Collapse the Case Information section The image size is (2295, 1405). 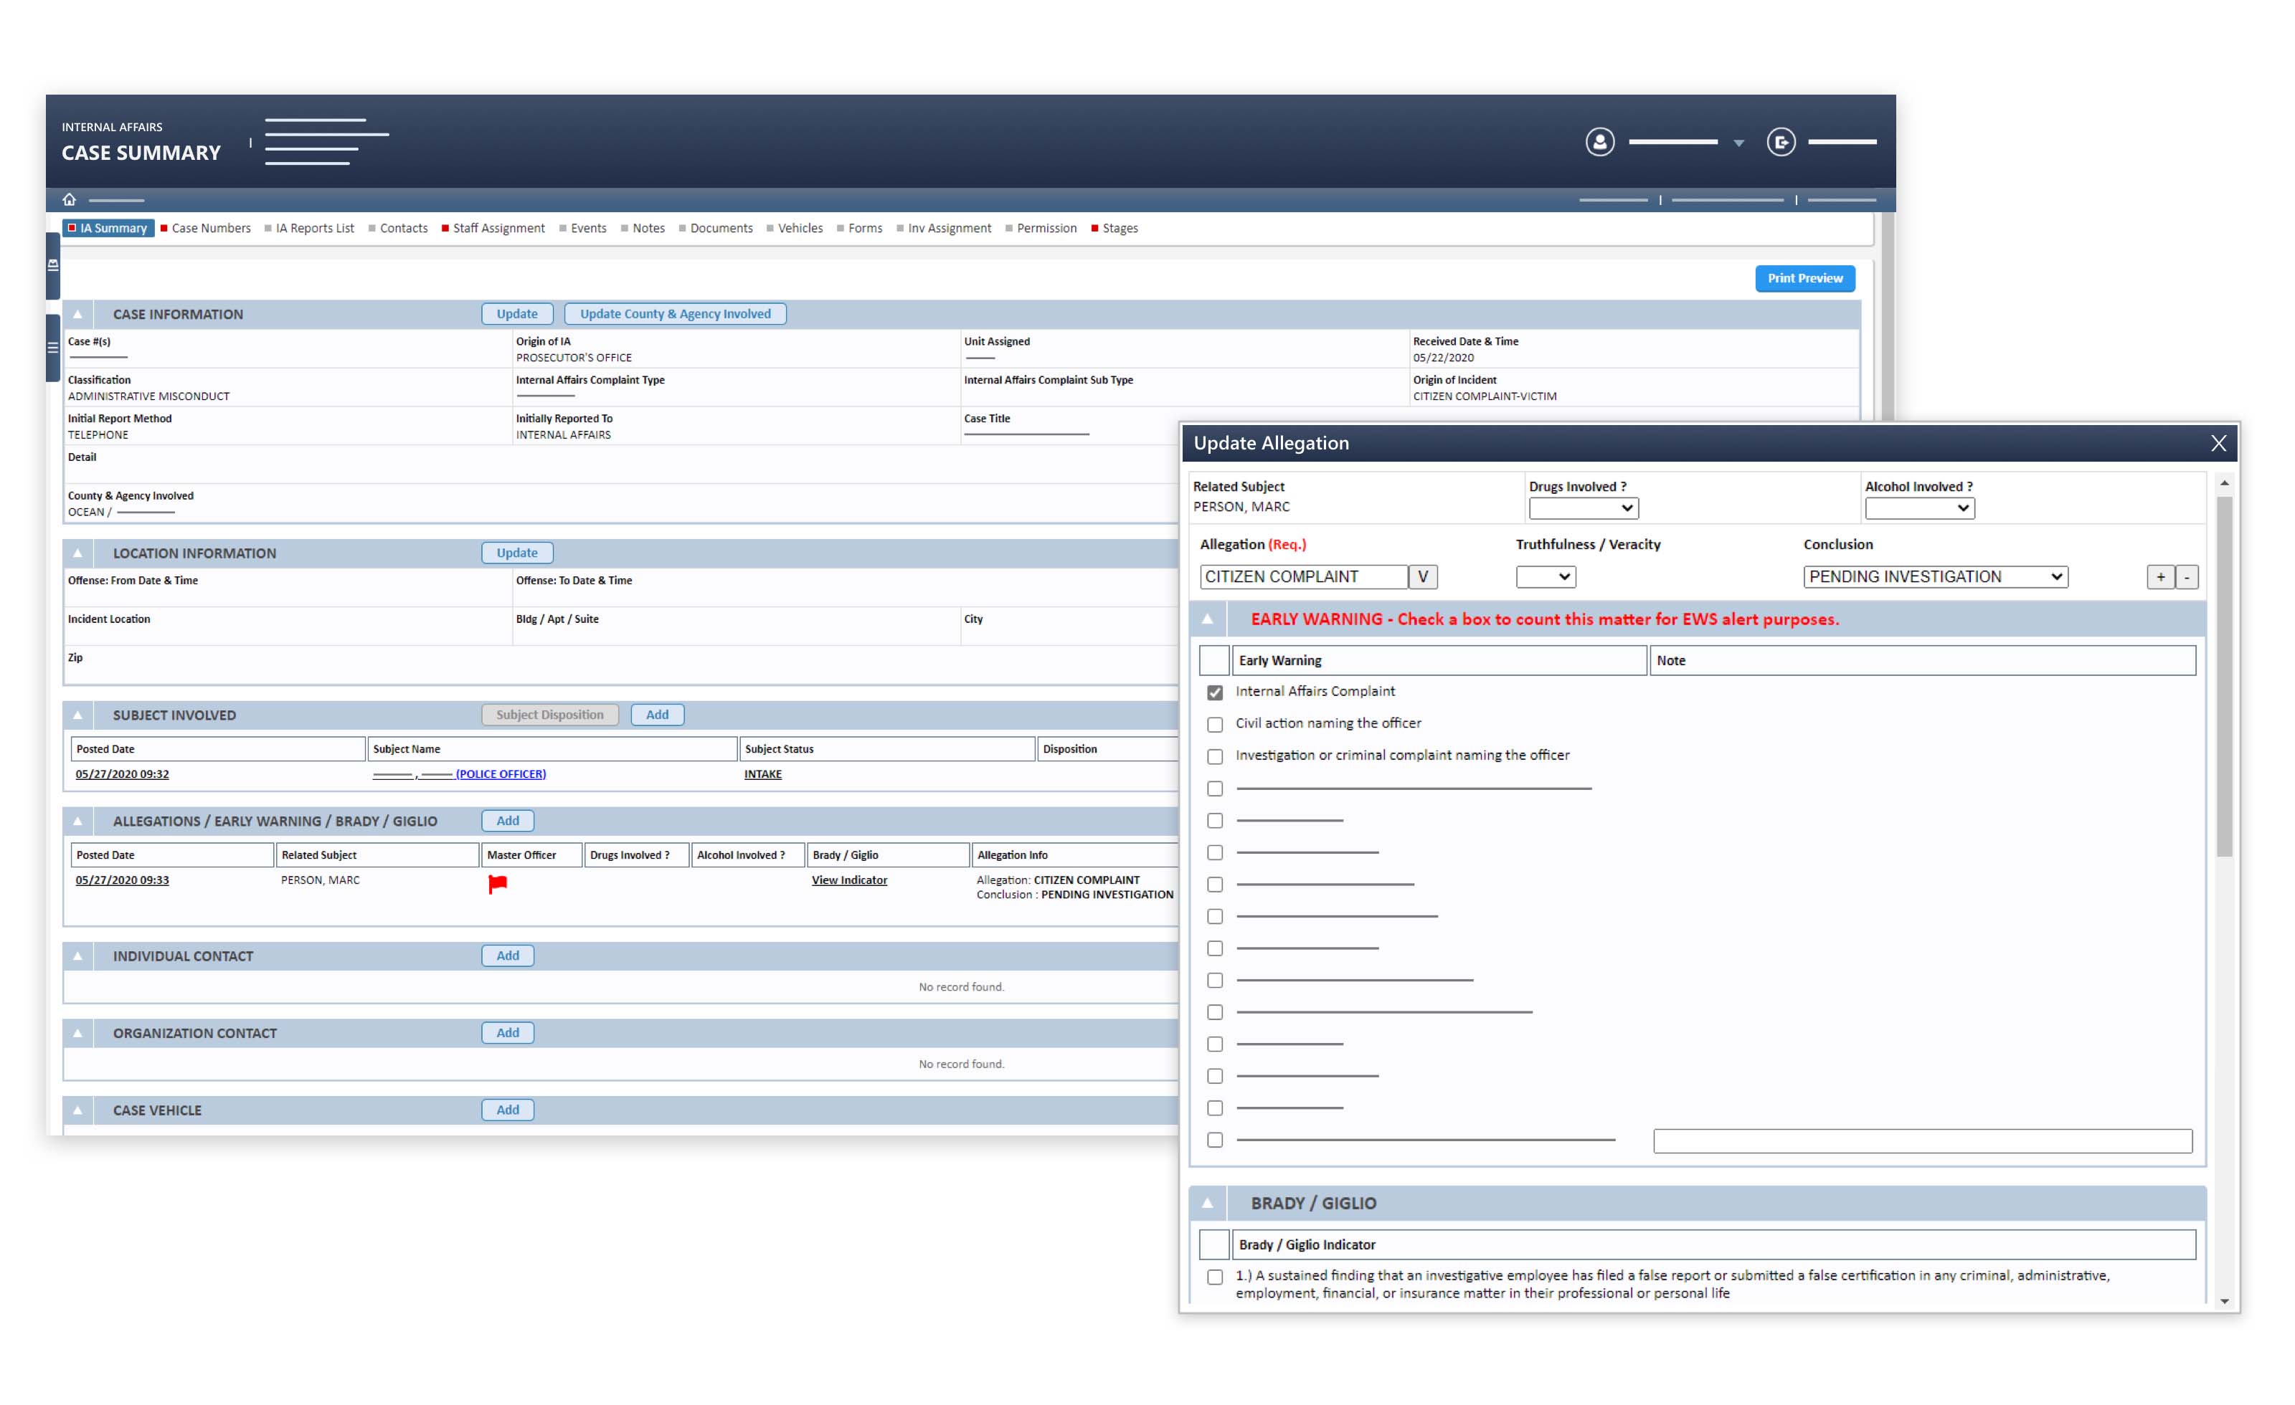point(78,315)
